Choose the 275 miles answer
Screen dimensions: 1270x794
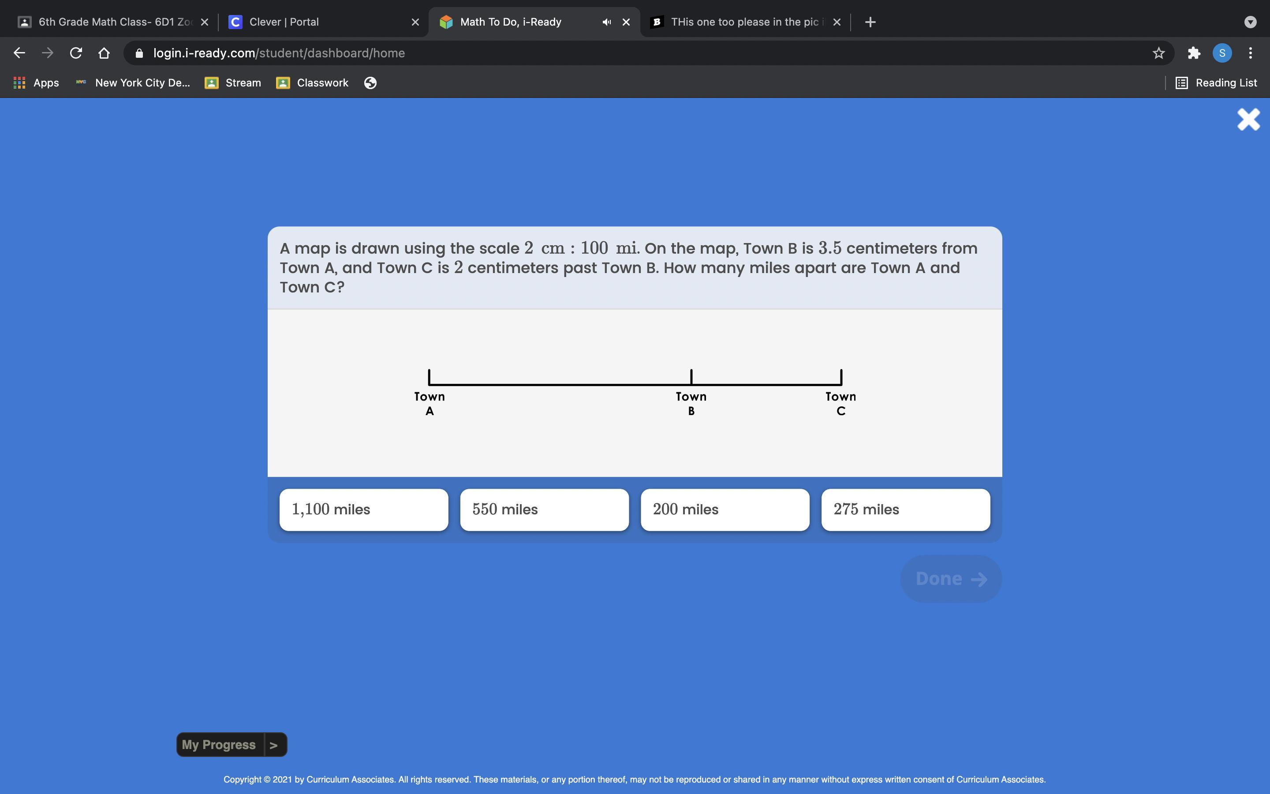[905, 509]
